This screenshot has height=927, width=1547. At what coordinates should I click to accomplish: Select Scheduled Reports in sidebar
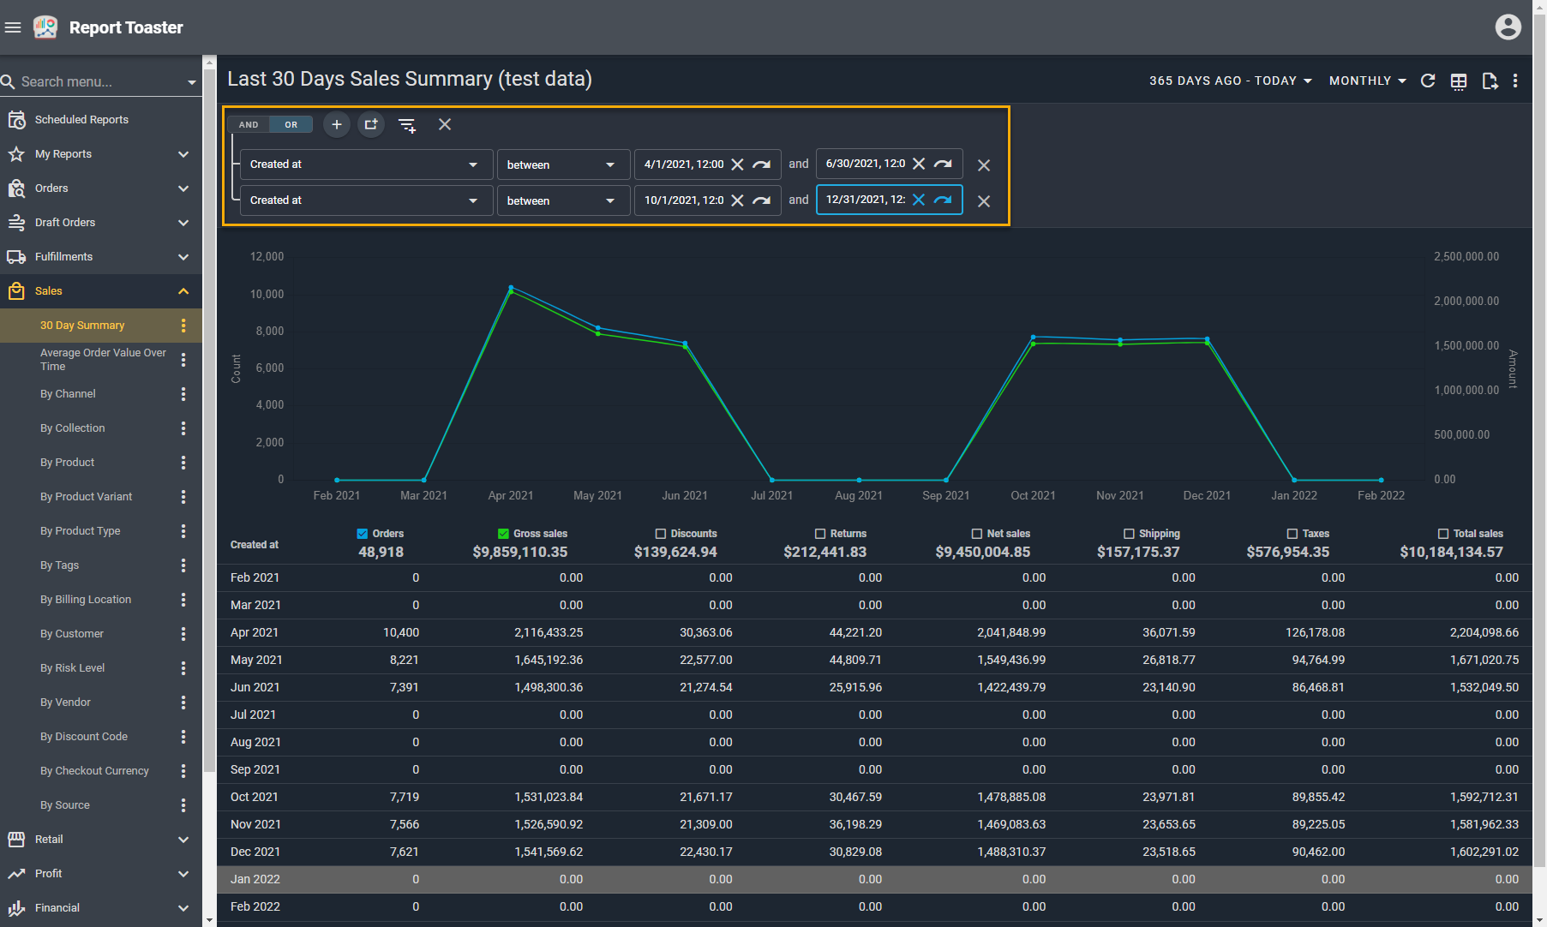[81, 120]
